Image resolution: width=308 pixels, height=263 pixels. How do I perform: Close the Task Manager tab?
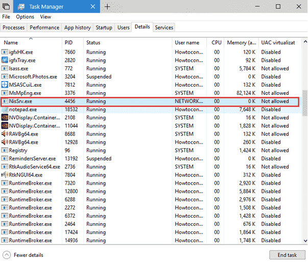[93, 7]
